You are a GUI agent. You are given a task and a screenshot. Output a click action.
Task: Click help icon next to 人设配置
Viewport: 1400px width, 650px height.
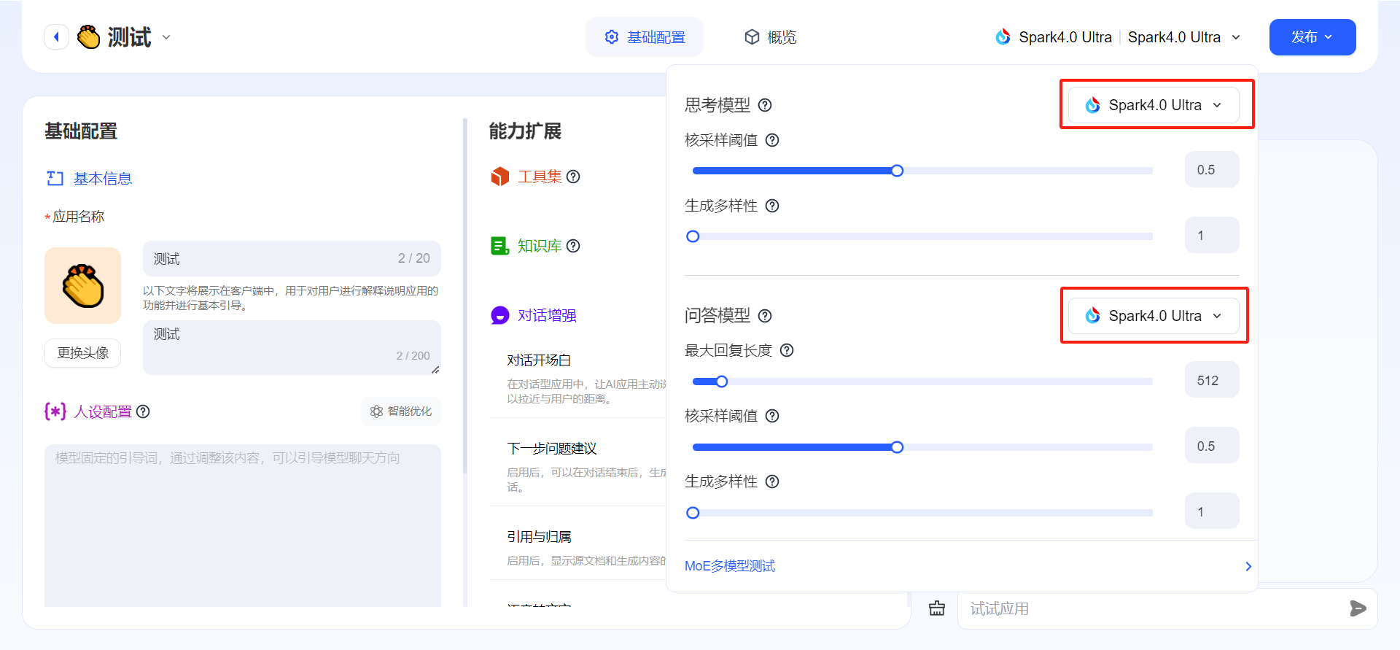[x=144, y=411]
